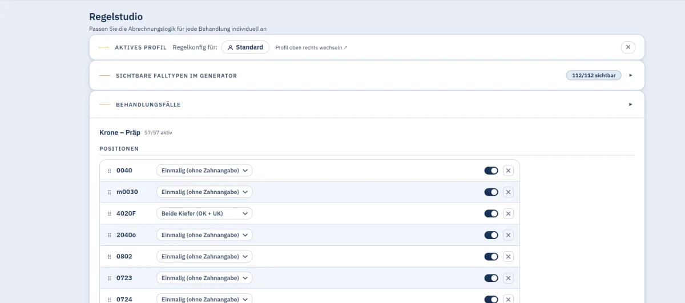Open the rule dropdown for m0030
Viewport: 685px width, 303px height.
tap(204, 192)
